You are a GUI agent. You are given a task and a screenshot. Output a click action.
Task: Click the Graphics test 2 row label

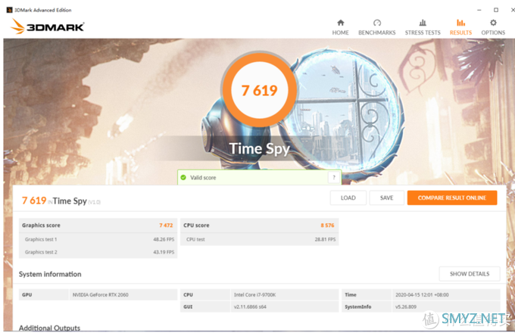tap(41, 252)
